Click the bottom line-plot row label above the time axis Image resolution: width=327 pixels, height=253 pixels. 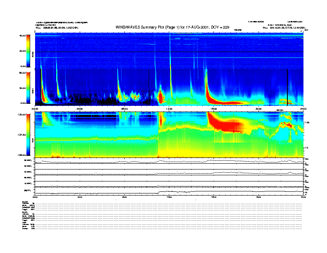[x=28, y=190]
